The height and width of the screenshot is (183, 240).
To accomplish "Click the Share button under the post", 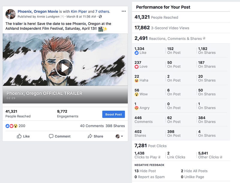I will 95,136.
